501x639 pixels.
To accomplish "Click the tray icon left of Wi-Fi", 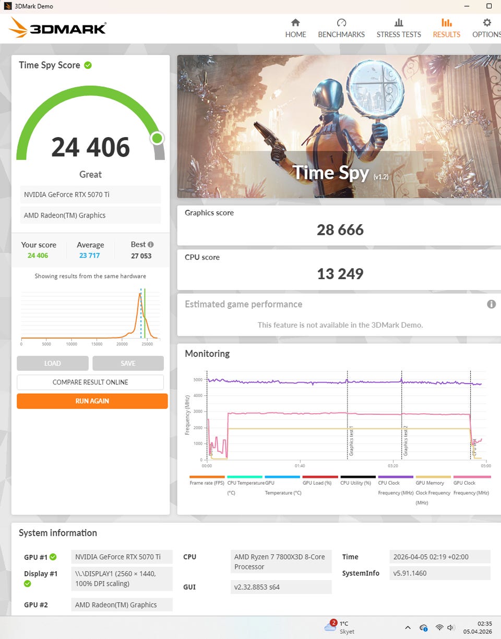I will coord(424,628).
